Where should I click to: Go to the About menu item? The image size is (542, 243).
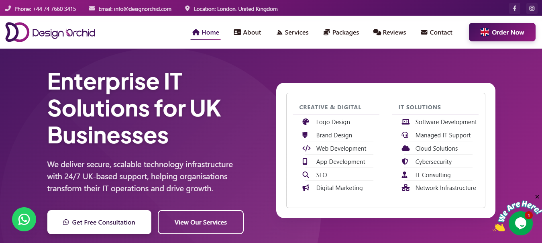pyautogui.click(x=247, y=33)
